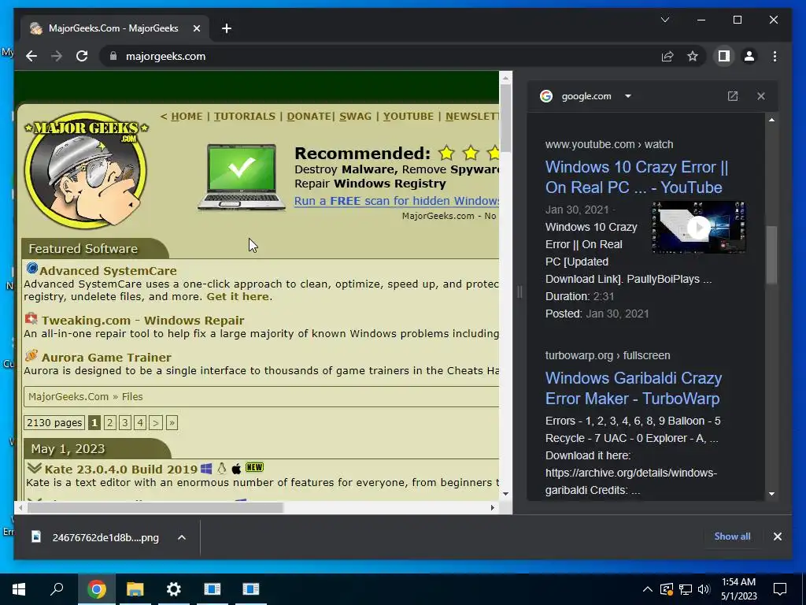Click MajorGeeks.Com breadcrumb link
Viewport: 806px width, 605px height.
pyautogui.click(x=68, y=397)
